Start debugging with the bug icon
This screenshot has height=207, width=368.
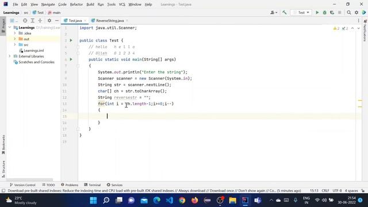point(324,13)
